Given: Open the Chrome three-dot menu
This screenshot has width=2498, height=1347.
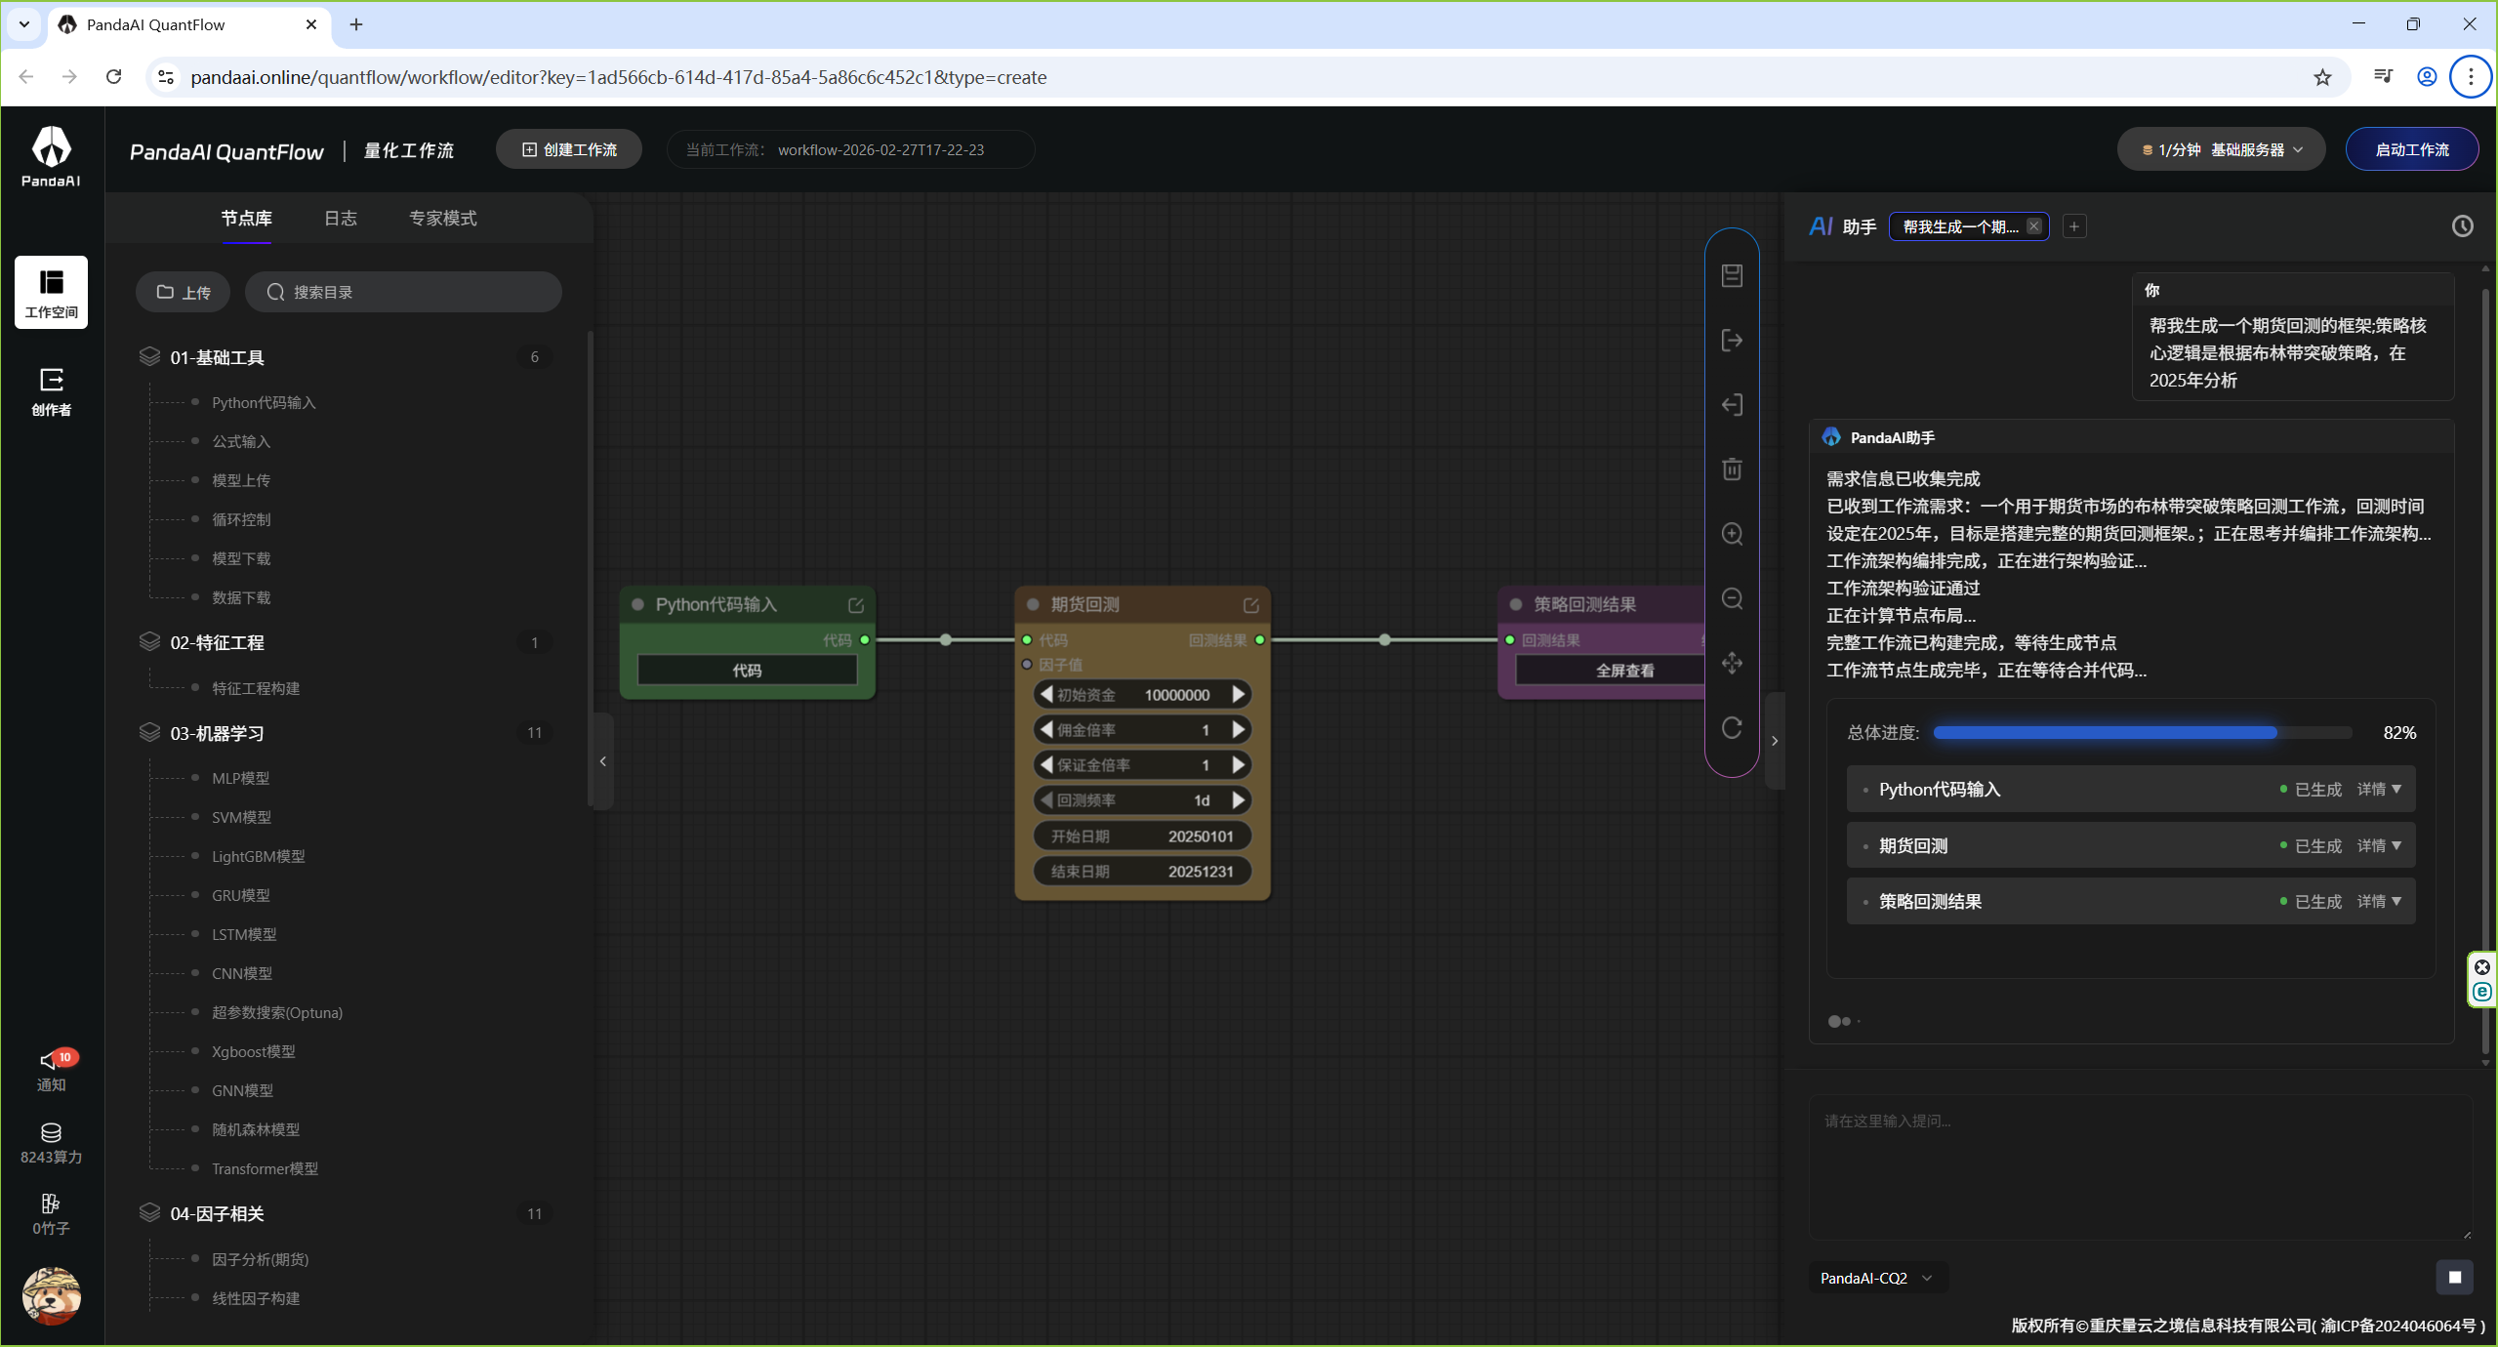Looking at the screenshot, I should (x=2471, y=77).
